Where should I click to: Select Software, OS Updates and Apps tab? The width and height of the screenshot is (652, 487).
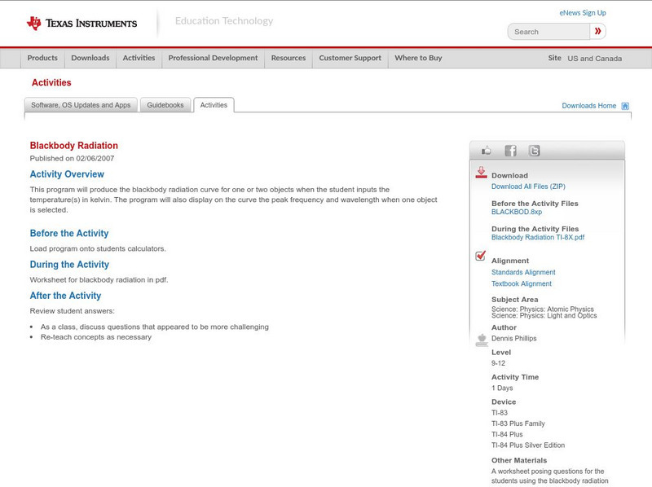(81, 105)
